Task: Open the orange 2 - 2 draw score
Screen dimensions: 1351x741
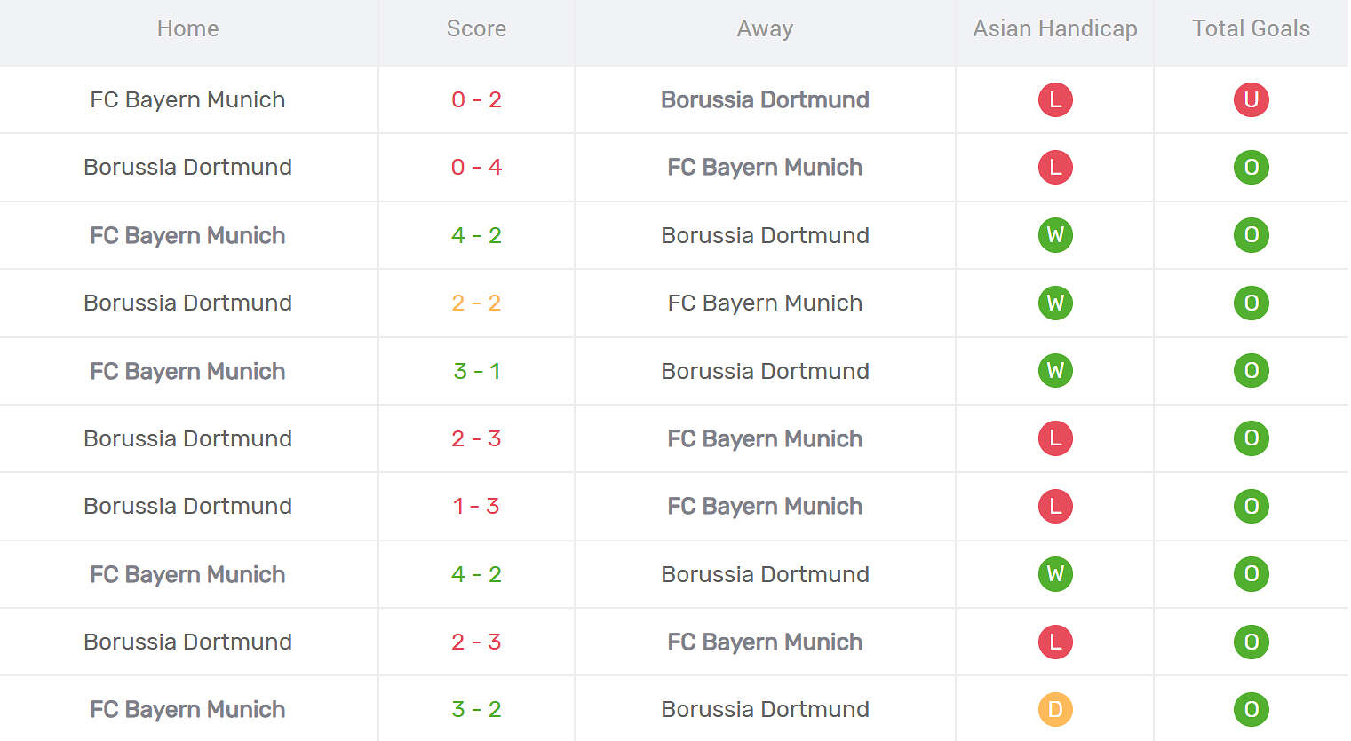Action: pos(476,303)
